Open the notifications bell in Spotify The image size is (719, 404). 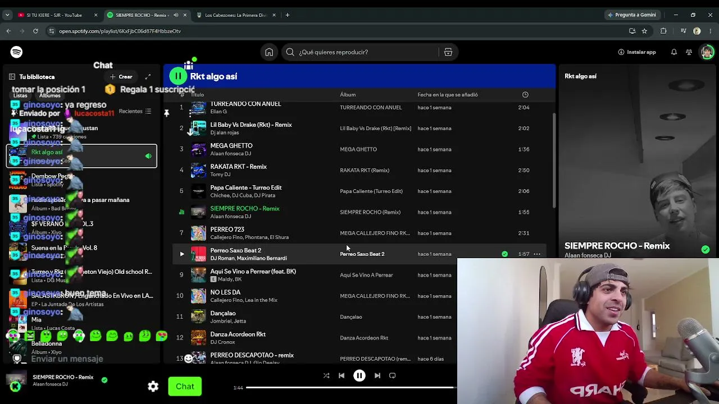click(674, 52)
